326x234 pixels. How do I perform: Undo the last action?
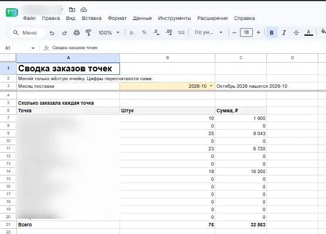[x=52, y=33]
